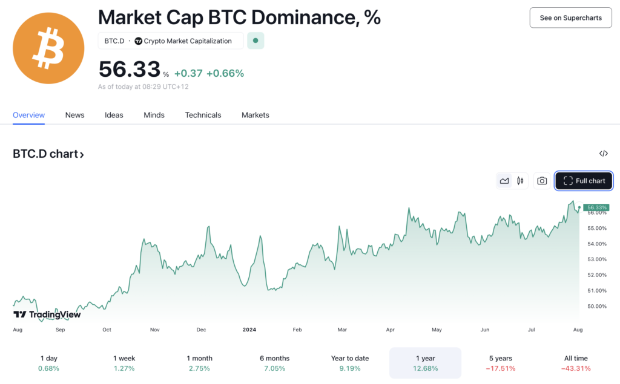
Task: Open the Technicals tab
Action: 203,115
